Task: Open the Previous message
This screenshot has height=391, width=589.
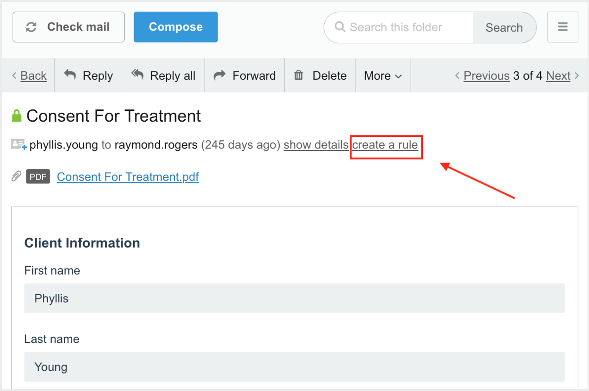Action: pyautogui.click(x=486, y=75)
